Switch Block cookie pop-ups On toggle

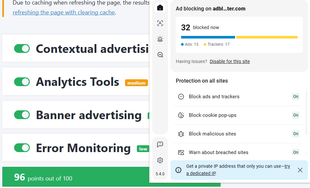click(x=296, y=115)
